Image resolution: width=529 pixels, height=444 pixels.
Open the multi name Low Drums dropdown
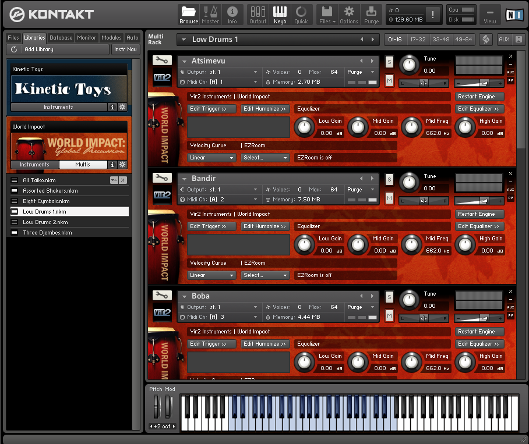tap(184, 40)
